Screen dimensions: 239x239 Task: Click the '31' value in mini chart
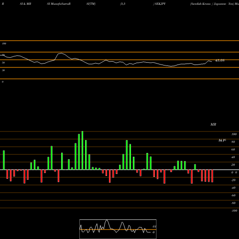coord(154,227)
